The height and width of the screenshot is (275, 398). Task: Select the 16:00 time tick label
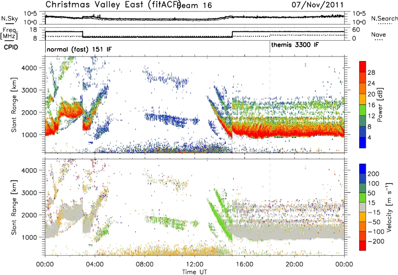click(x=244, y=265)
